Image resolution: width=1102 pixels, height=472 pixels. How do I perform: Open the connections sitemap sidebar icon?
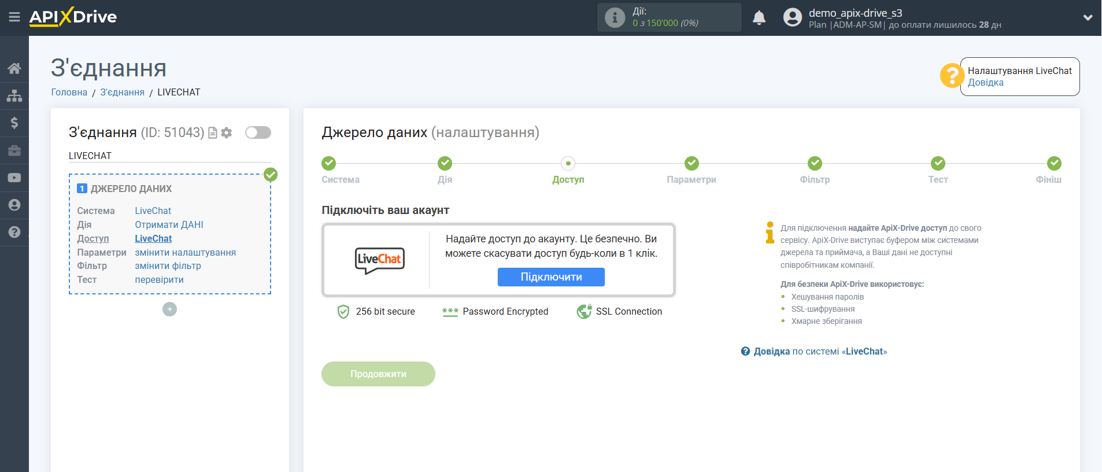pos(14,95)
